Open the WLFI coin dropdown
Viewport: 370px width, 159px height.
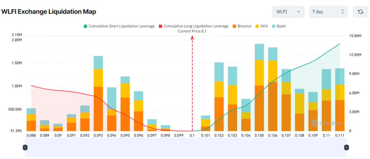click(x=289, y=12)
